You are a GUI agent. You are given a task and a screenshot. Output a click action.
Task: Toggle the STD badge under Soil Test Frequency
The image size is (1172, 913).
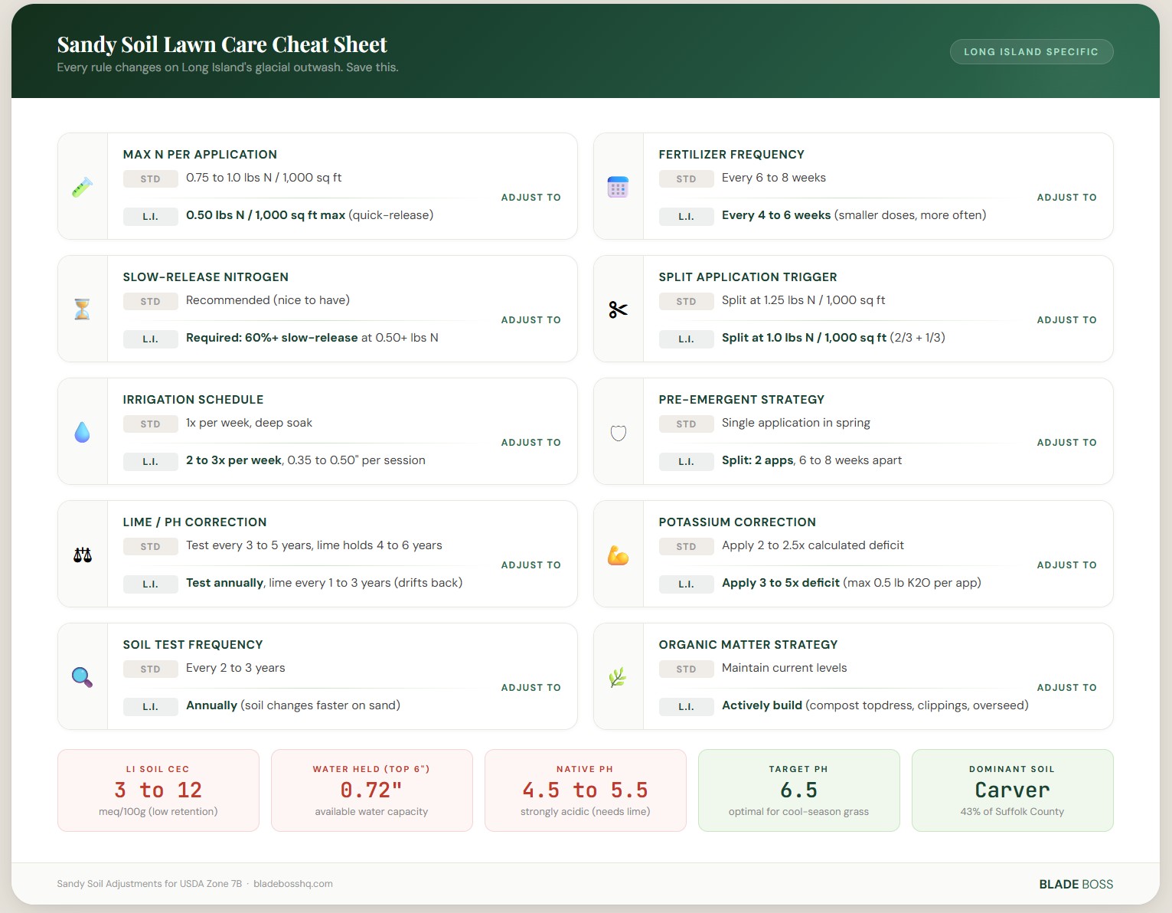pos(150,668)
